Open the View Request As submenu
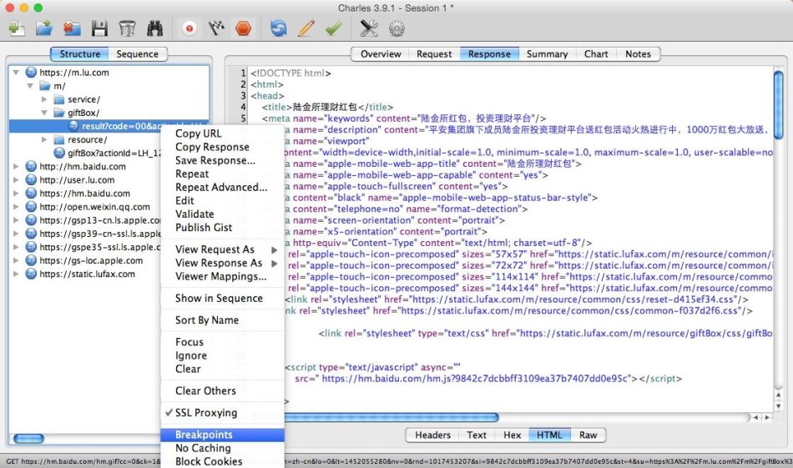The height and width of the screenshot is (468, 793). pyautogui.click(x=223, y=249)
